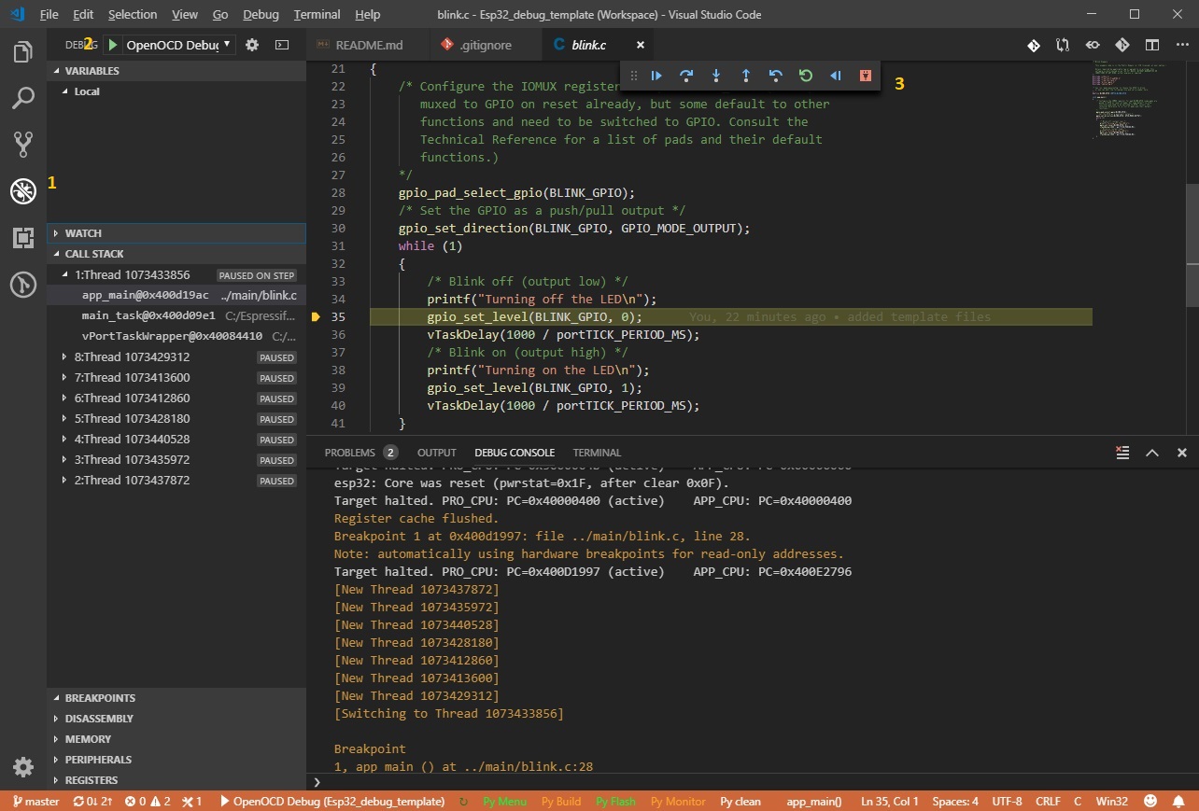Expand the Registers section

pyautogui.click(x=92, y=780)
